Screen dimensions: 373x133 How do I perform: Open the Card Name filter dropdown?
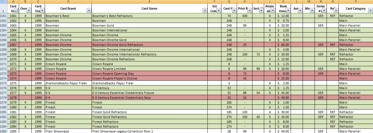pos(205,10)
